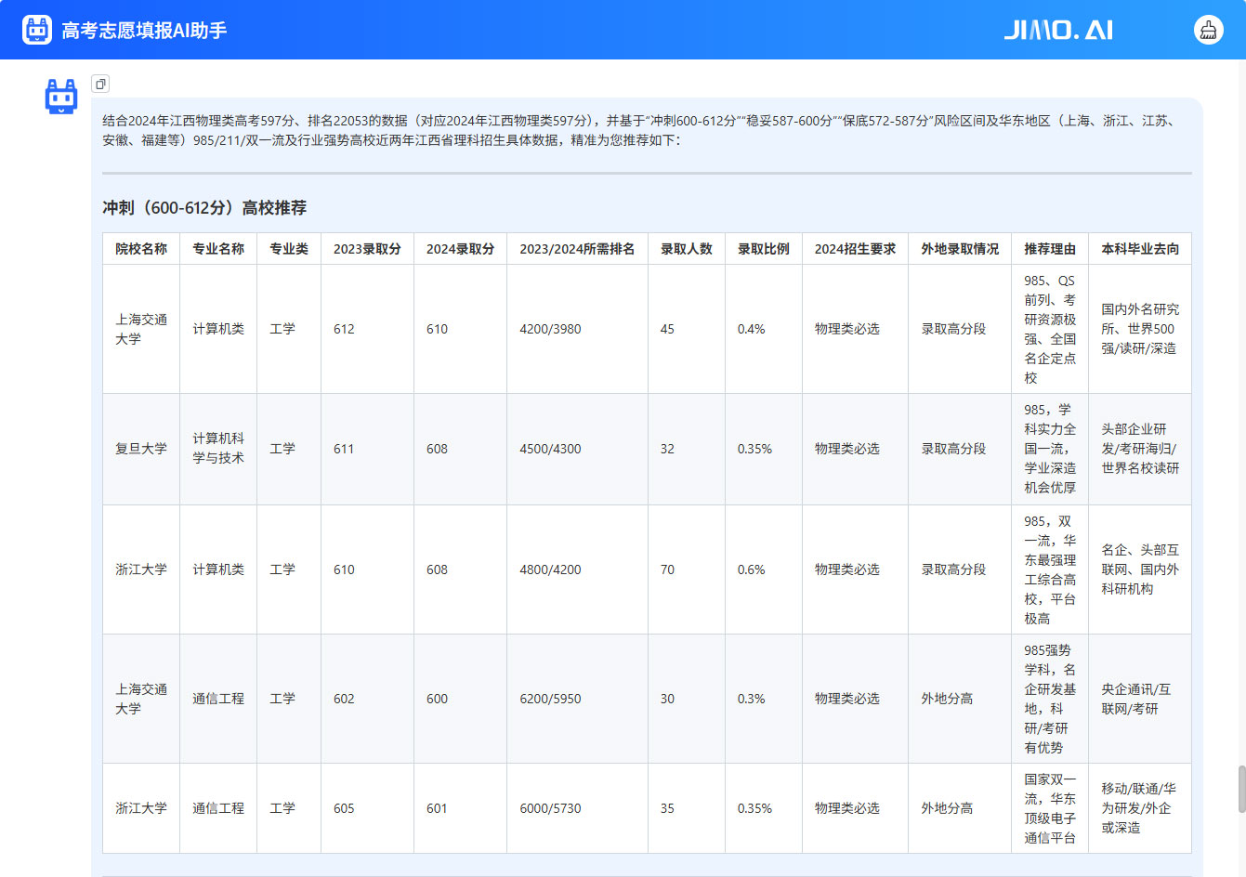The image size is (1246, 877).
Task: Click the 录取人数 column header
Action: 687,249
